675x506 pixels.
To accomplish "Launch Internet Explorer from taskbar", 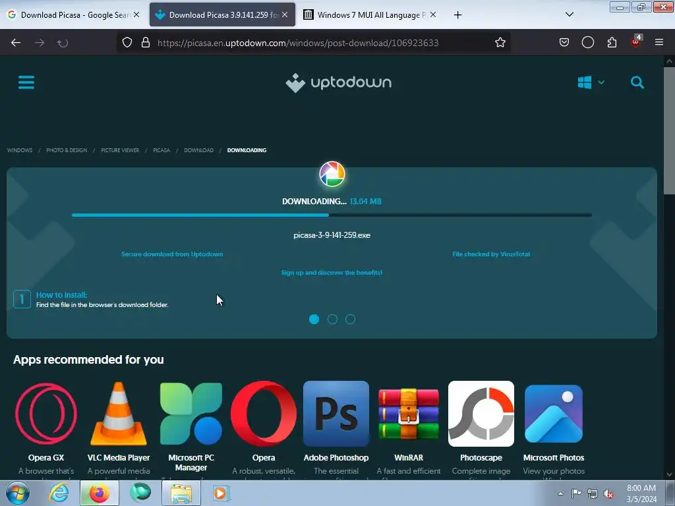I will click(59, 493).
